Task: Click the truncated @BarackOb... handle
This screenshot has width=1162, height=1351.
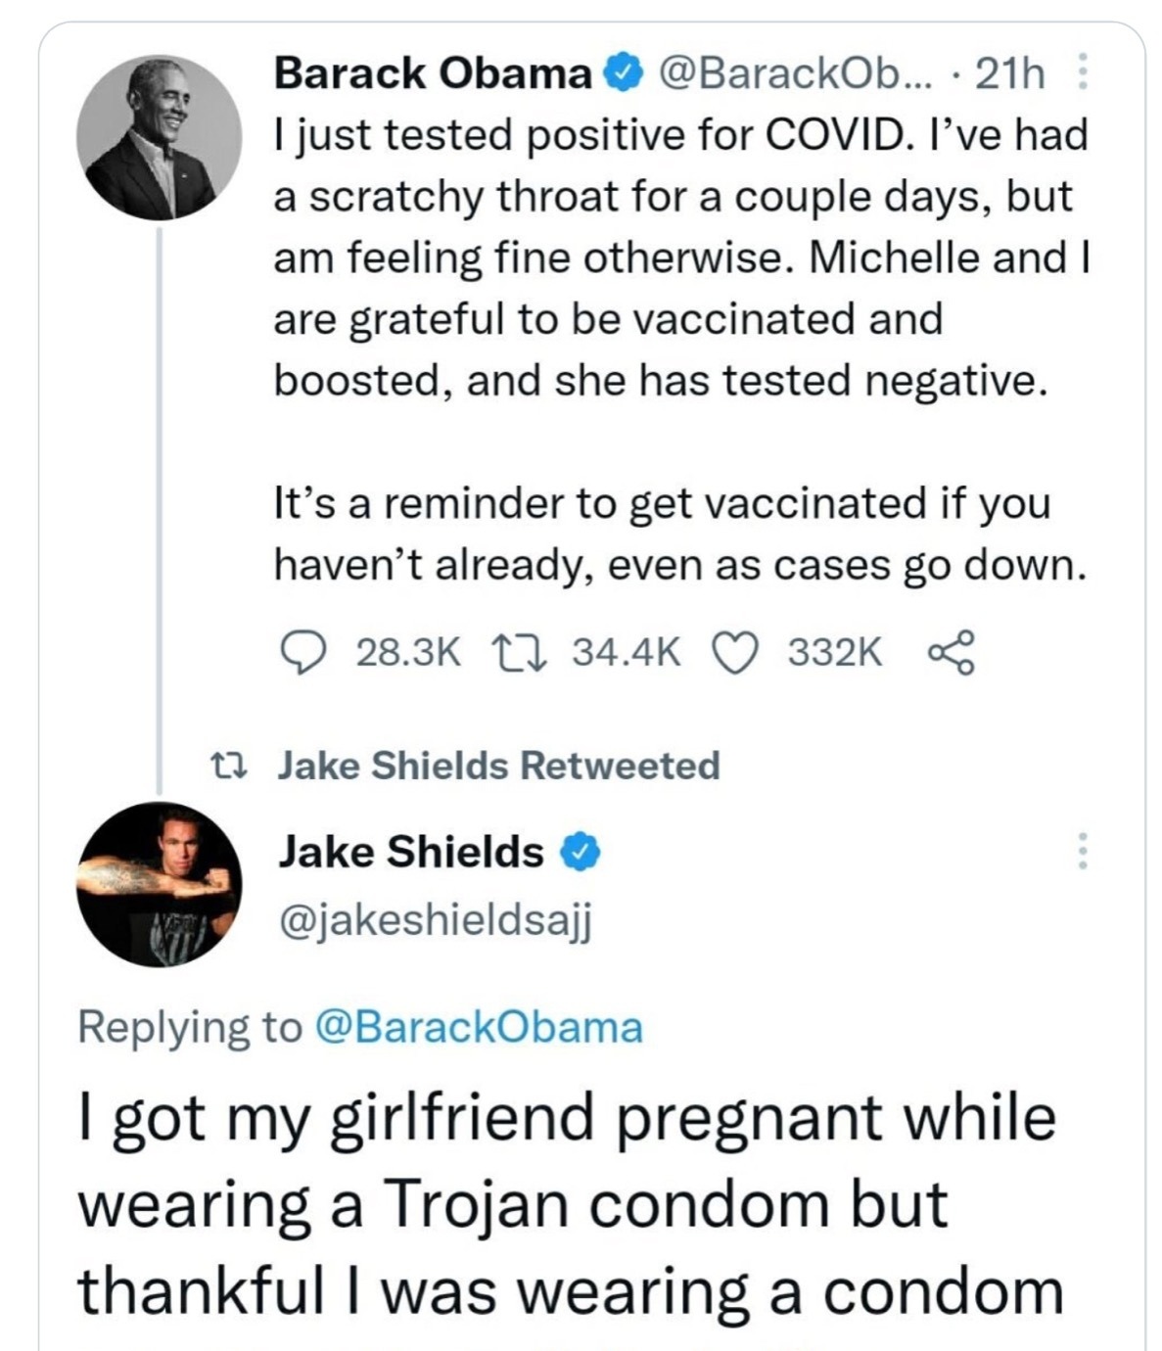Action: (798, 73)
